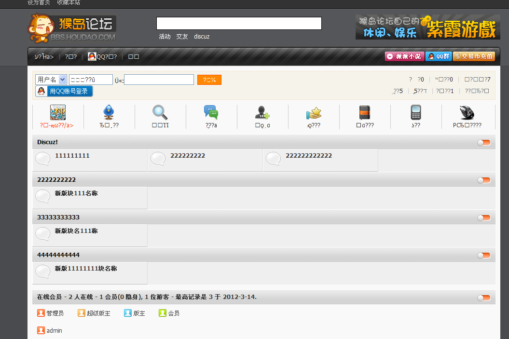The width and height of the screenshot is (509, 339).
Task: Collapse the 44444444444 category section
Action: (x=484, y=256)
